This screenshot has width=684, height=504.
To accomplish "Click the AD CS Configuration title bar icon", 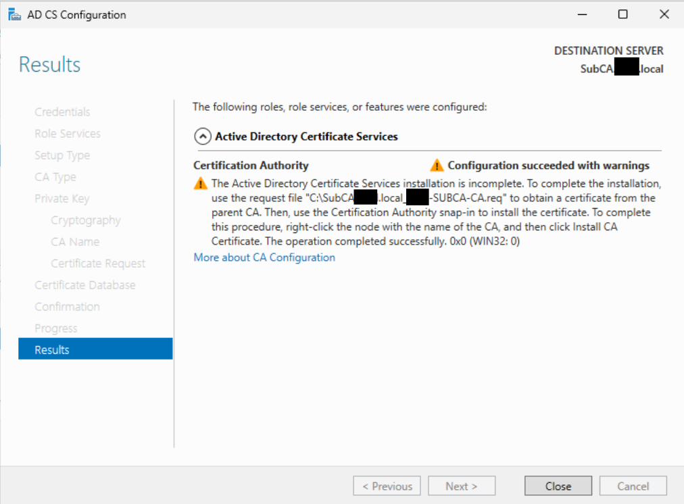I will click(x=14, y=14).
